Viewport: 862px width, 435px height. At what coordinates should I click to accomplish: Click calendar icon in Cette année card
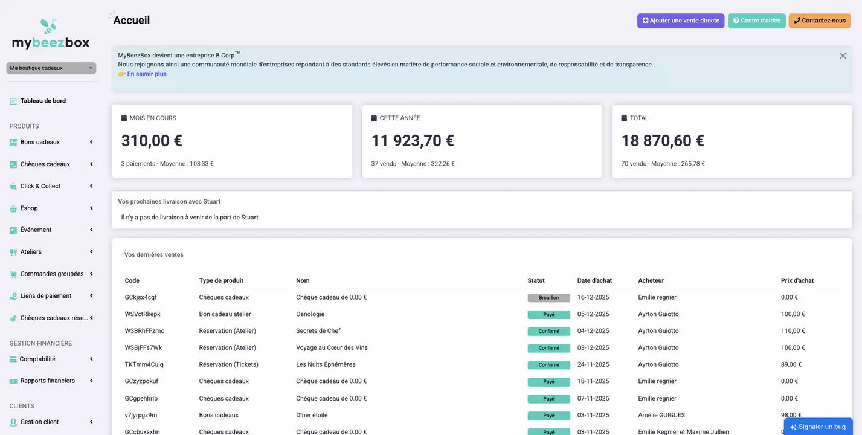click(x=374, y=118)
